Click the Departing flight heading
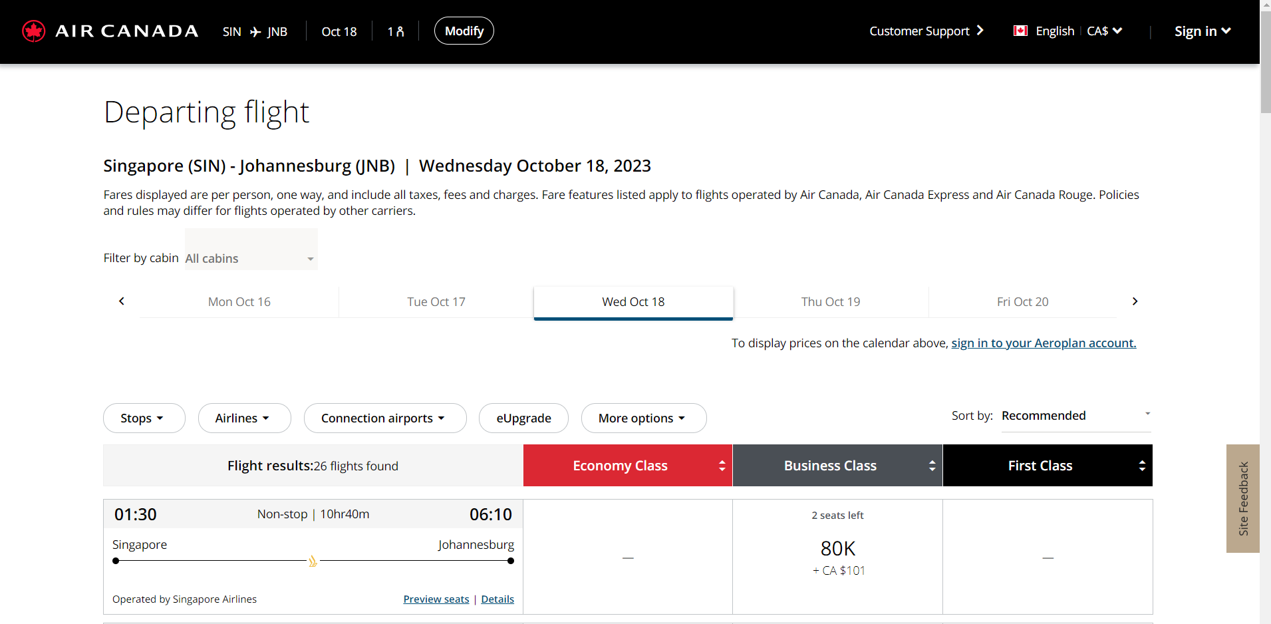The width and height of the screenshot is (1271, 624). tap(206, 112)
